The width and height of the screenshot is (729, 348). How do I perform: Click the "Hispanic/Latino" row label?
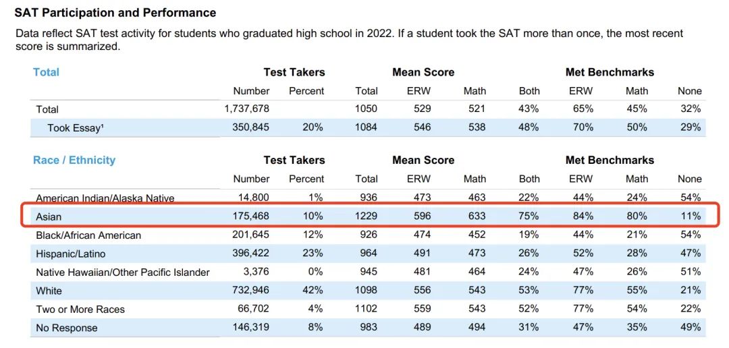[x=70, y=254]
